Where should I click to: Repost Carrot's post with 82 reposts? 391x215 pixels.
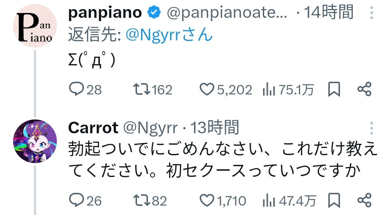pyautogui.click(x=141, y=200)
